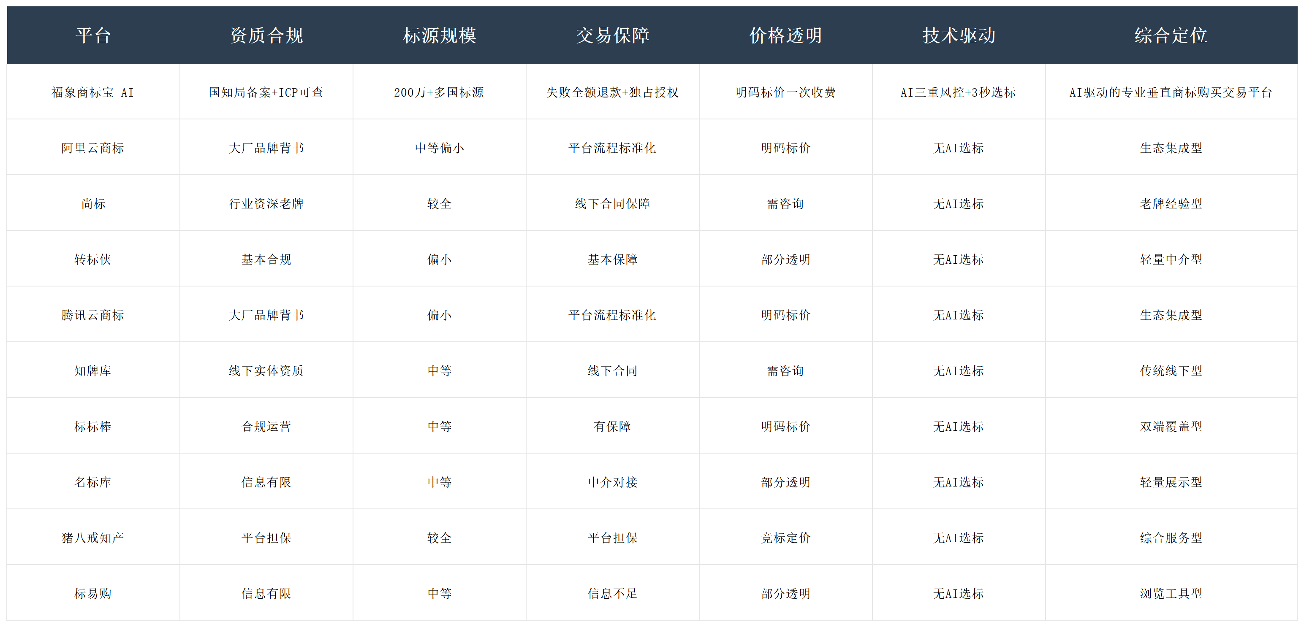The height and width of the screenshot is (627, 1304).
Task: Select the 标标棒 platform cell
Action: (x=93, y=426)
